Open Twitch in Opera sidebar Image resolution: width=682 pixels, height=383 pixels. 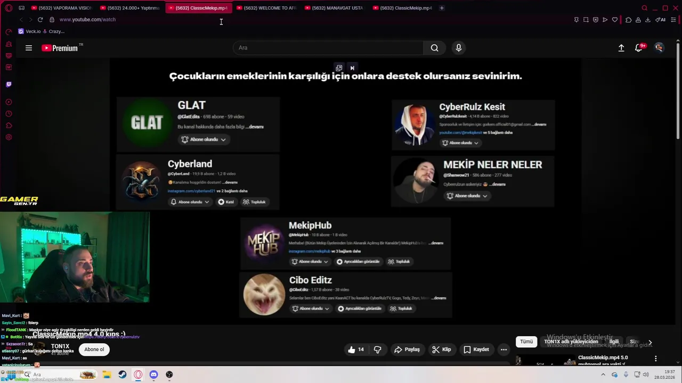[x=9, y=84]
